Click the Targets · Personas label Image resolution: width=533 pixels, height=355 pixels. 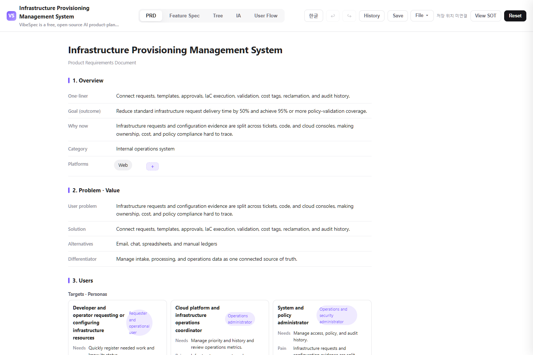(x=87, y=294)
